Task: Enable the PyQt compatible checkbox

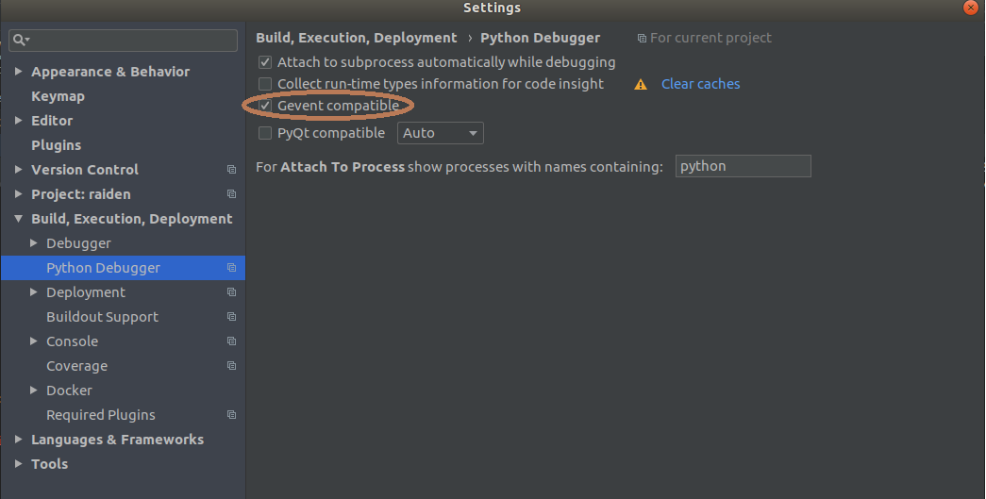Action: 265,133
